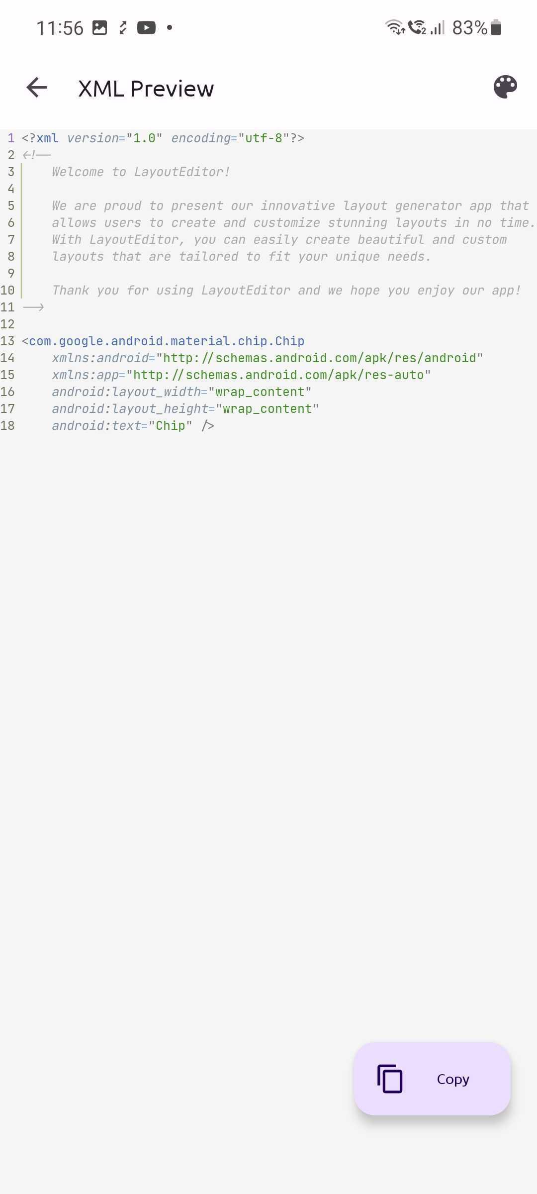Screen dimensions: 537x1194
Task: Click the xml version declaration line
Action: tap(163, 138)
